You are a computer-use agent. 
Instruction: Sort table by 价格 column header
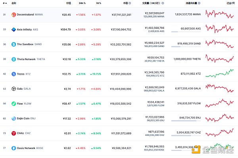[69, 3]
